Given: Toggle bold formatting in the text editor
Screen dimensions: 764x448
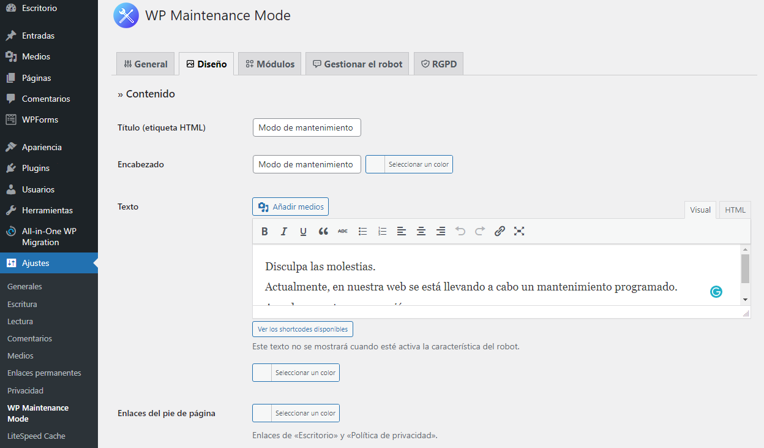Looking at the screenshot, I should click(264, 231).
